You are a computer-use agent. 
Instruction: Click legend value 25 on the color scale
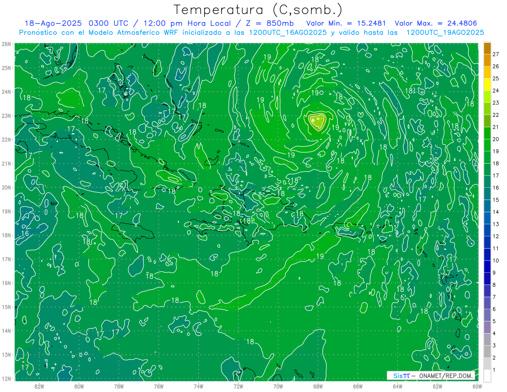[496, 78]
